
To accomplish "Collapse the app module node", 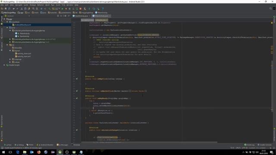I will [4, 19].
